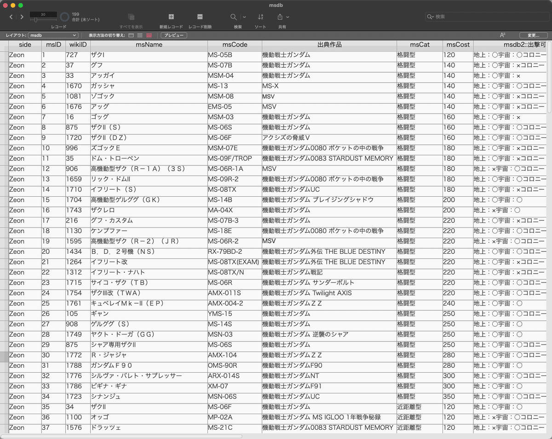Switch to list view icon
552x439 pixels.
pos(140,35)
